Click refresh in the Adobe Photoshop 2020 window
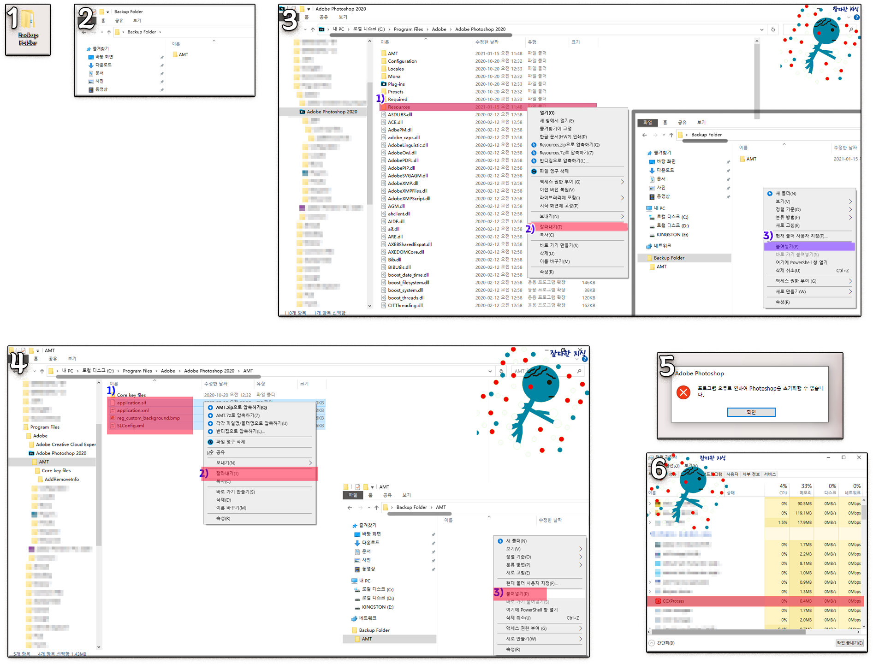Screen dimensions: 873x664 (773, 30)
